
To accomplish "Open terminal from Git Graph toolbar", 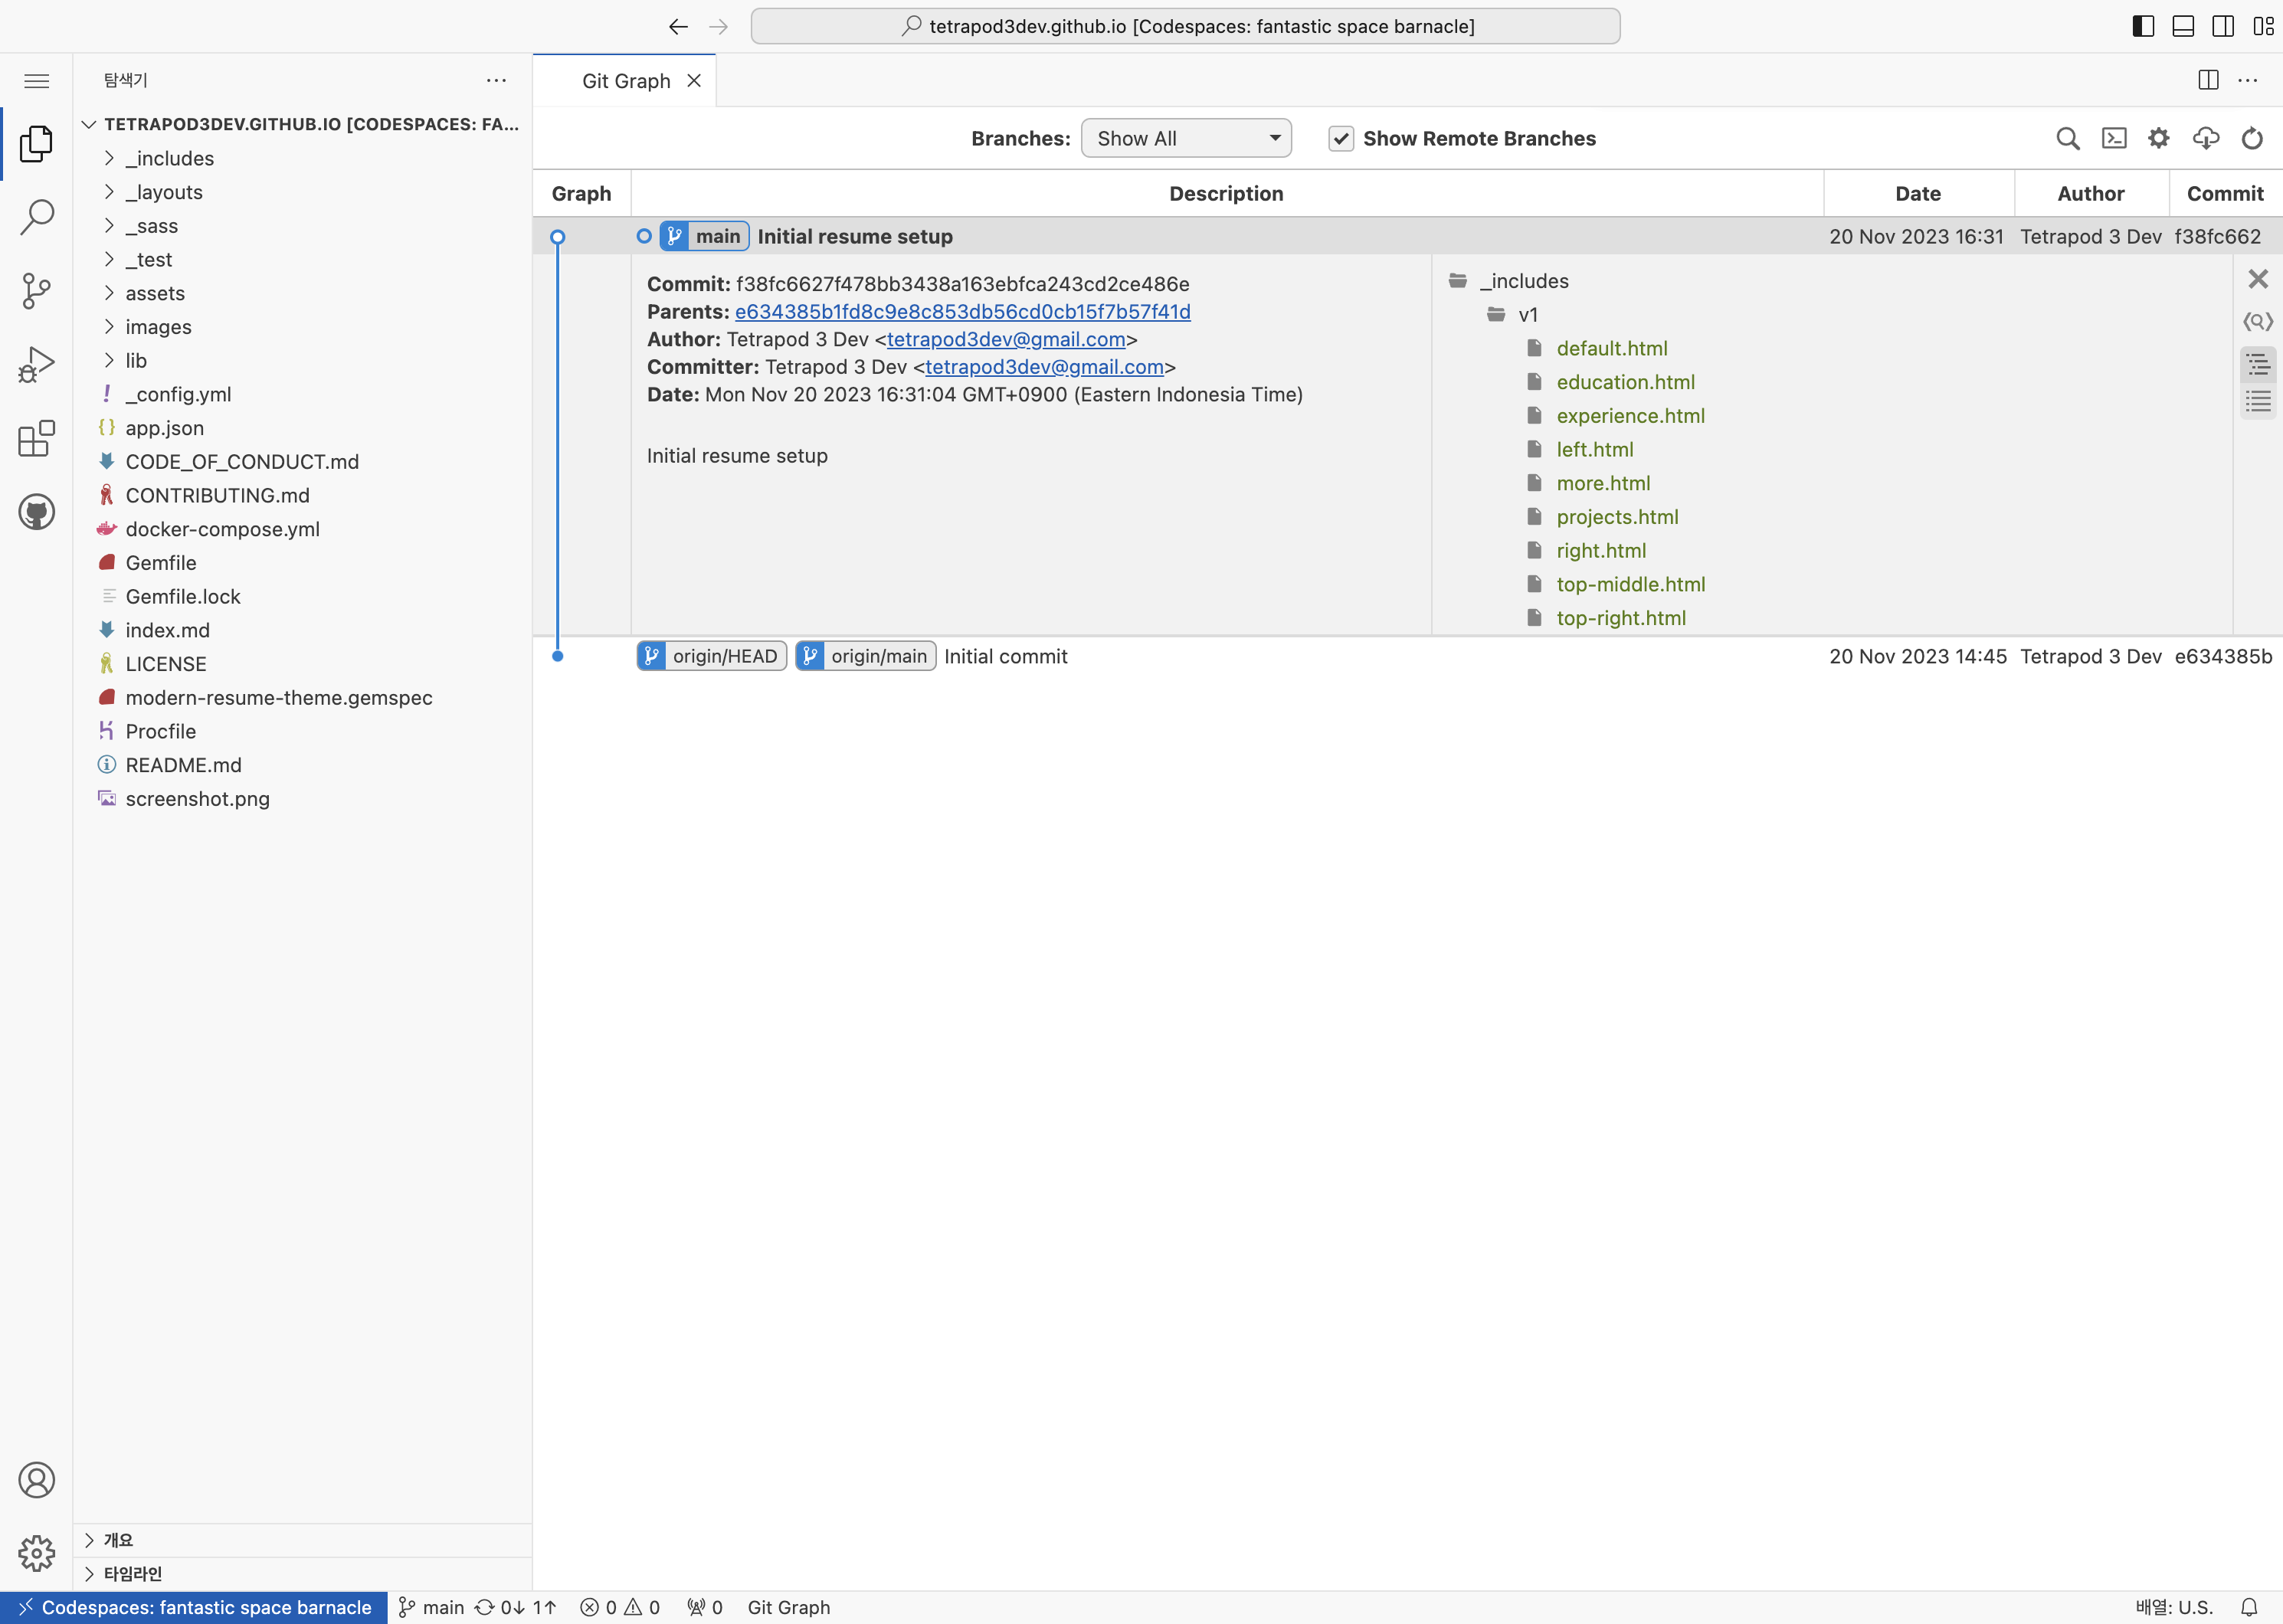I will tap(2114, 139).
